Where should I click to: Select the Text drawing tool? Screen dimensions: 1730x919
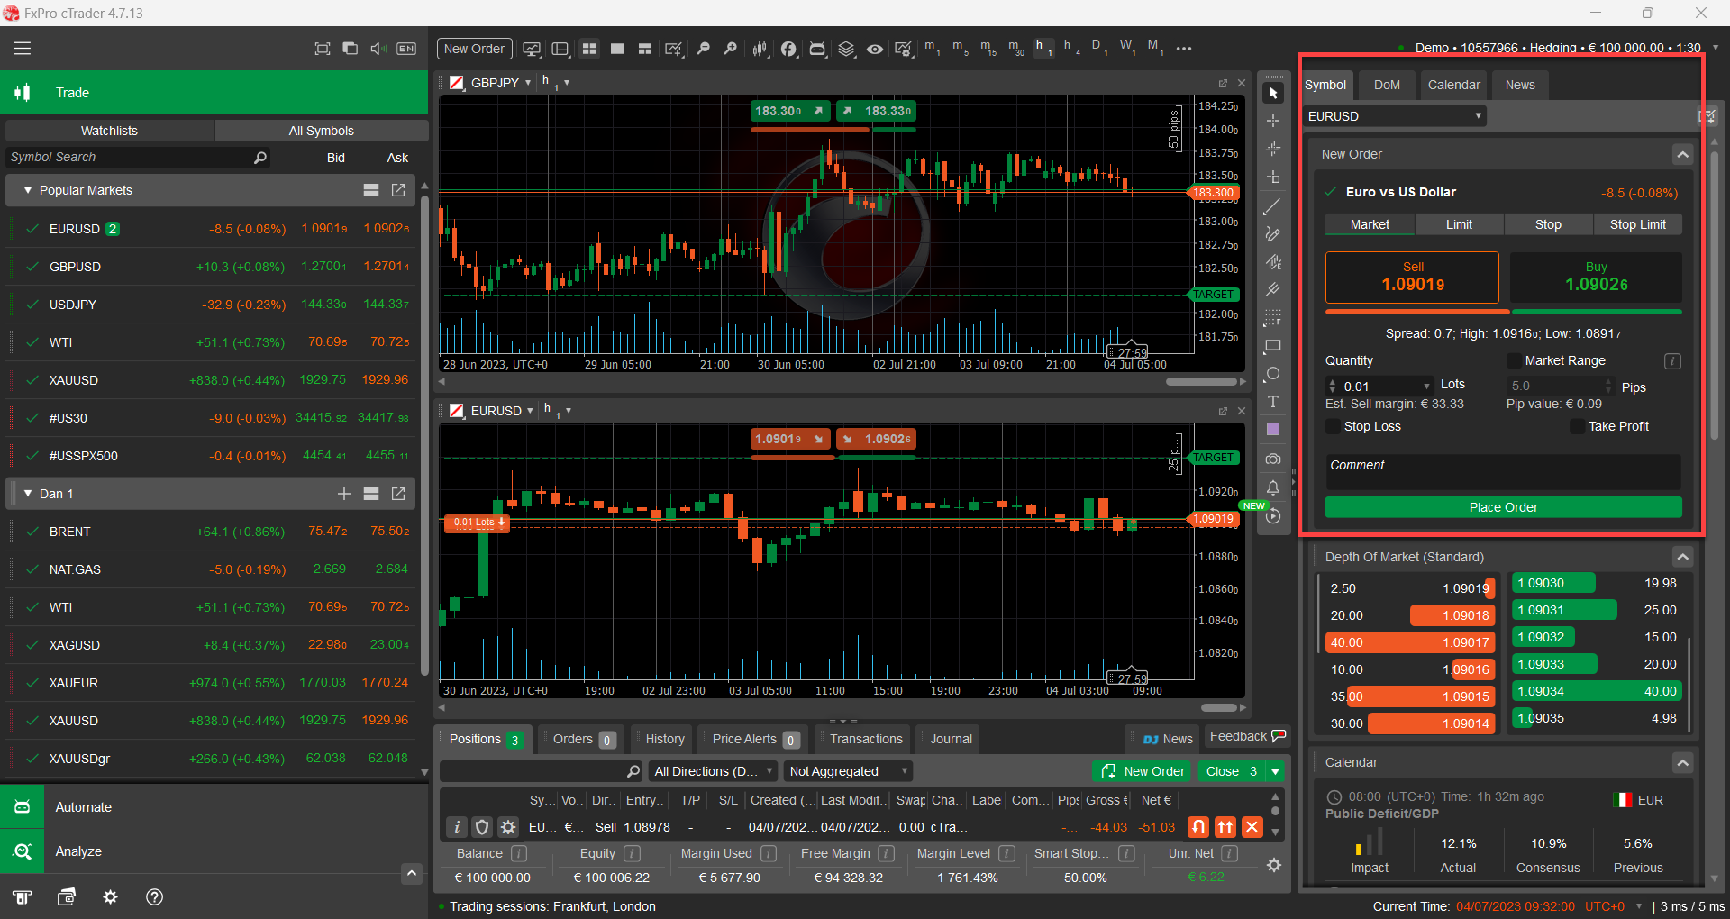click(x=1272, y=402)
